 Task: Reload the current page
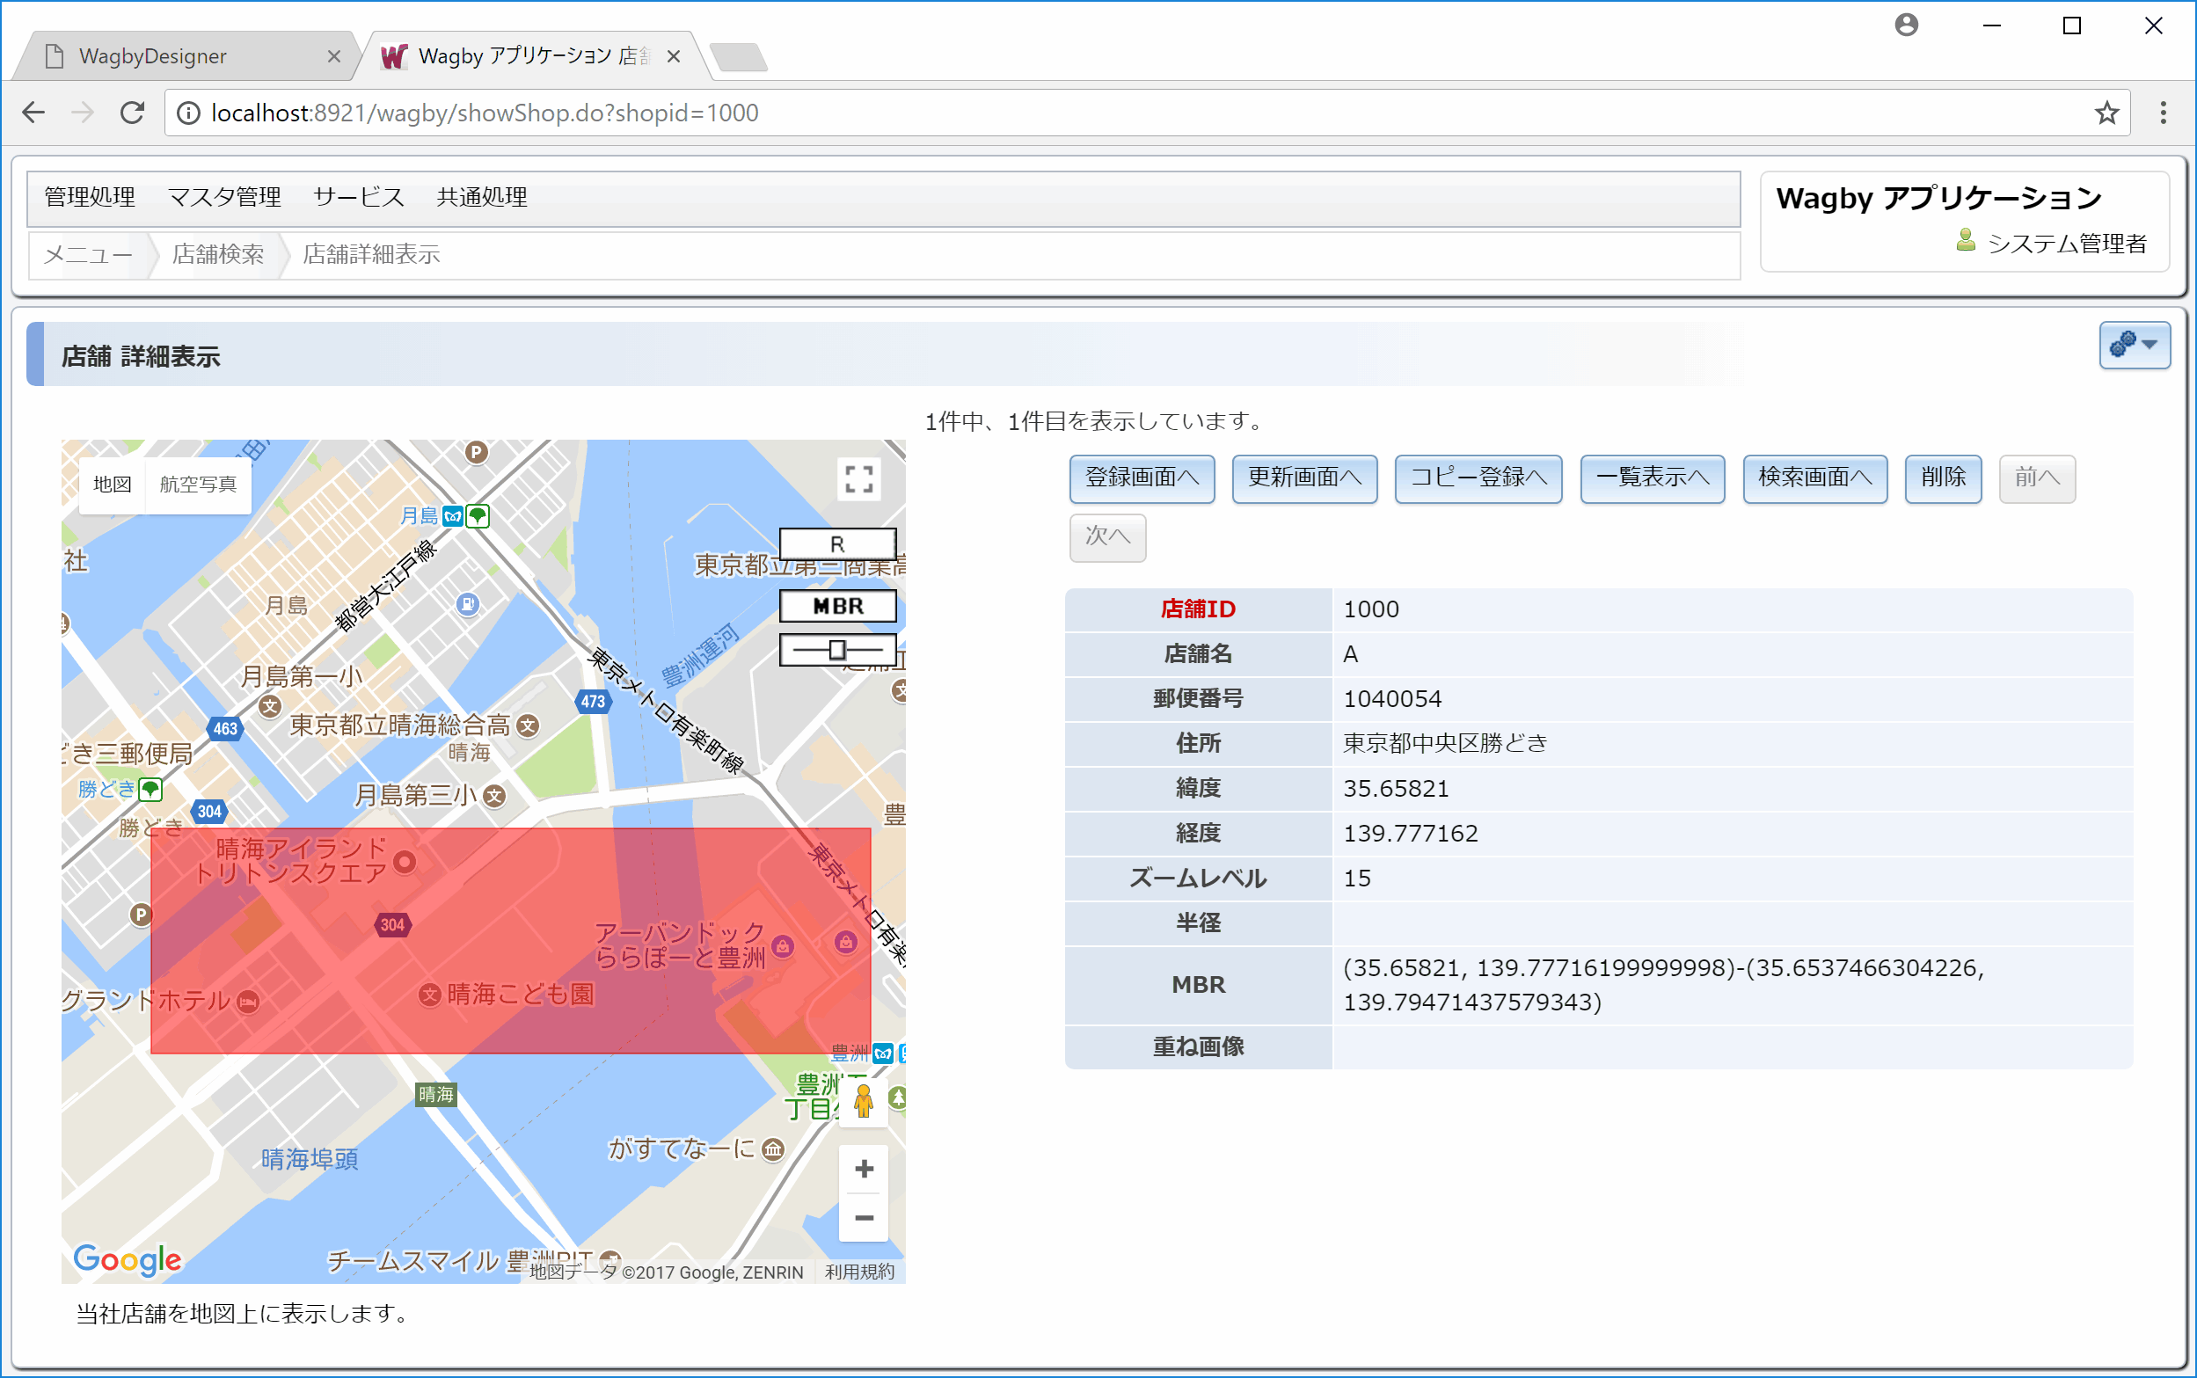[x=132, y=112]
